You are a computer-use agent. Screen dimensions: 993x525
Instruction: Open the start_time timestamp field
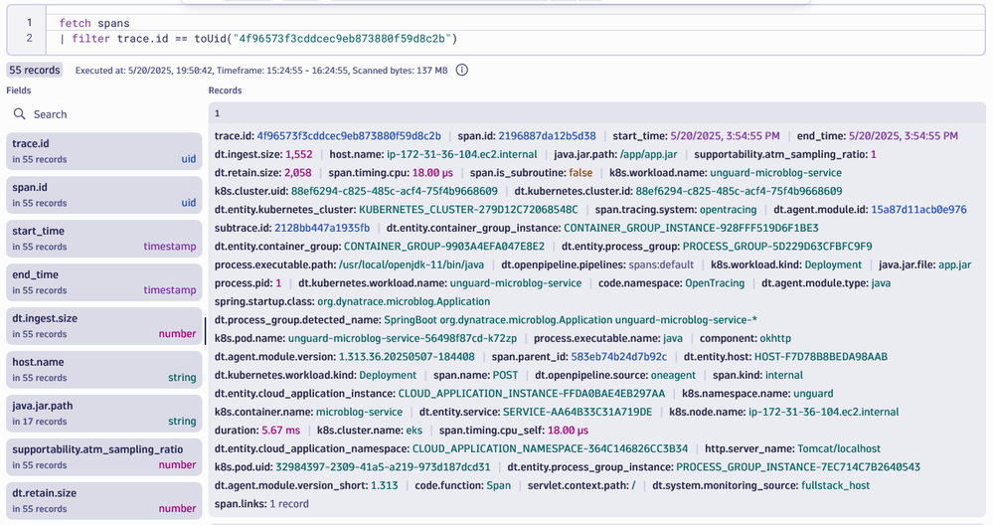(x=103, y=239)
